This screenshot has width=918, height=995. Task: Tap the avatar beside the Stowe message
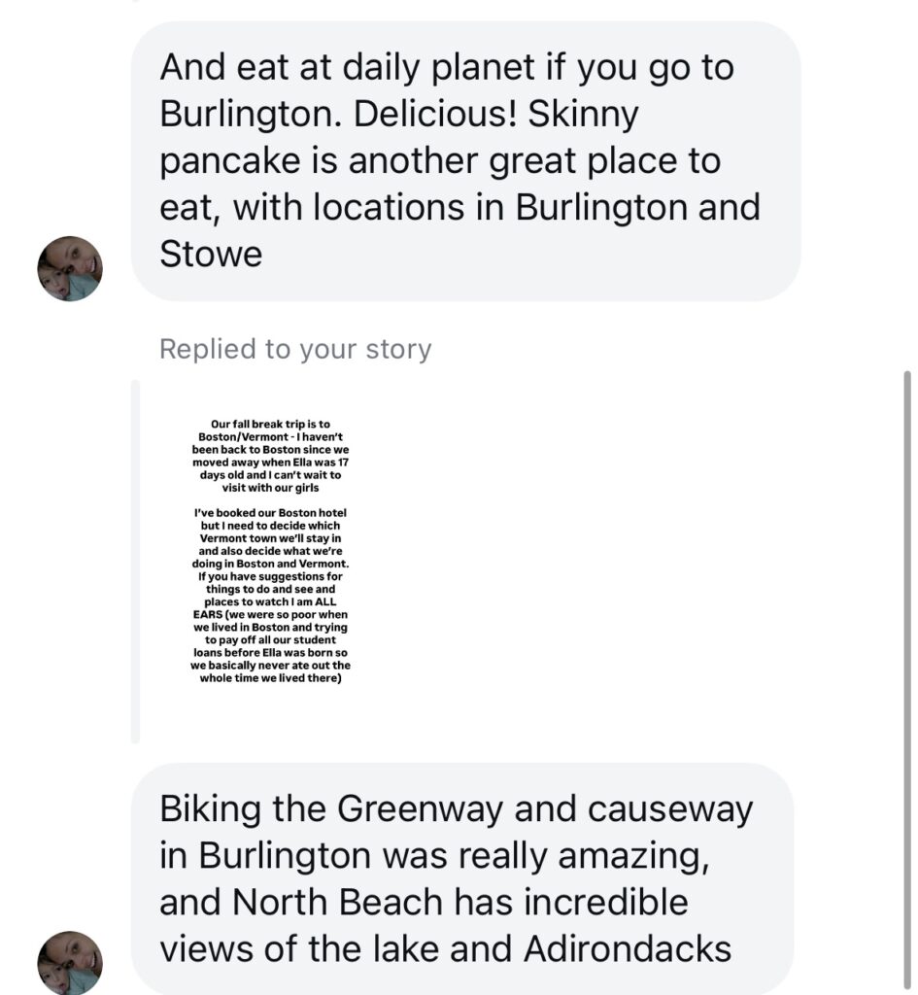click(x=69, y=268)
